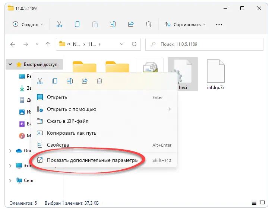
Task: Select the infdrp.7z file
Action: pyautogui.click(x=216, y=74)
